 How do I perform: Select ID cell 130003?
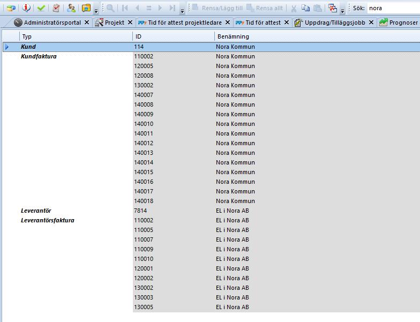tap(174, 297)
